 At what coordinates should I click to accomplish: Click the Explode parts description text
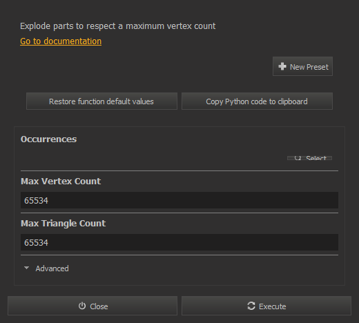[x=118, y=26]
